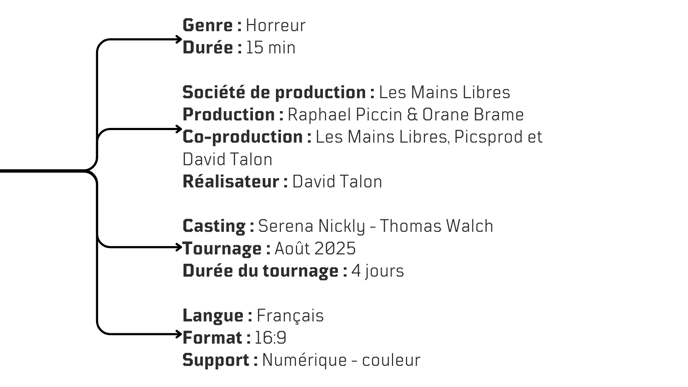Click the arrowhead pointing to Genre and Durée
This screenshot has height=387, width=688.
click(179, 39)
